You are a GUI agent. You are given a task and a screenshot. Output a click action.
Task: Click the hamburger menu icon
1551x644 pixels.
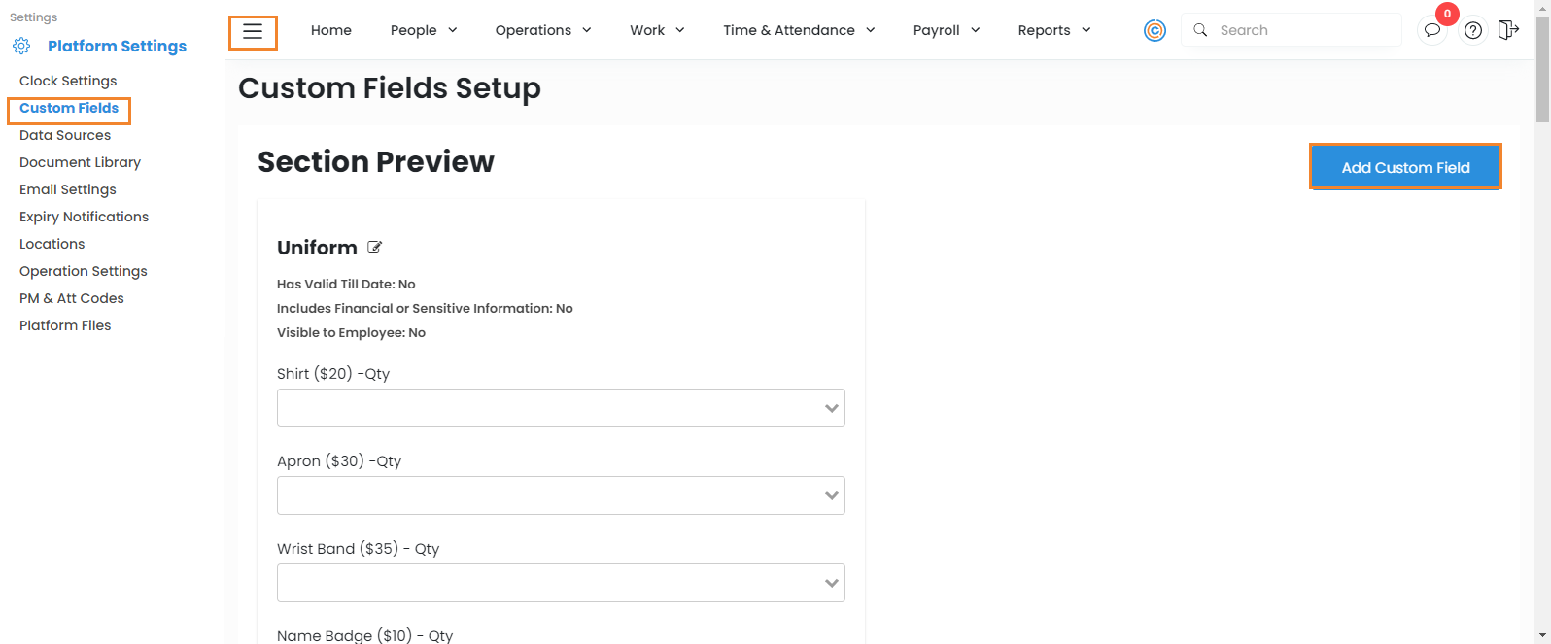click(253, 32)
